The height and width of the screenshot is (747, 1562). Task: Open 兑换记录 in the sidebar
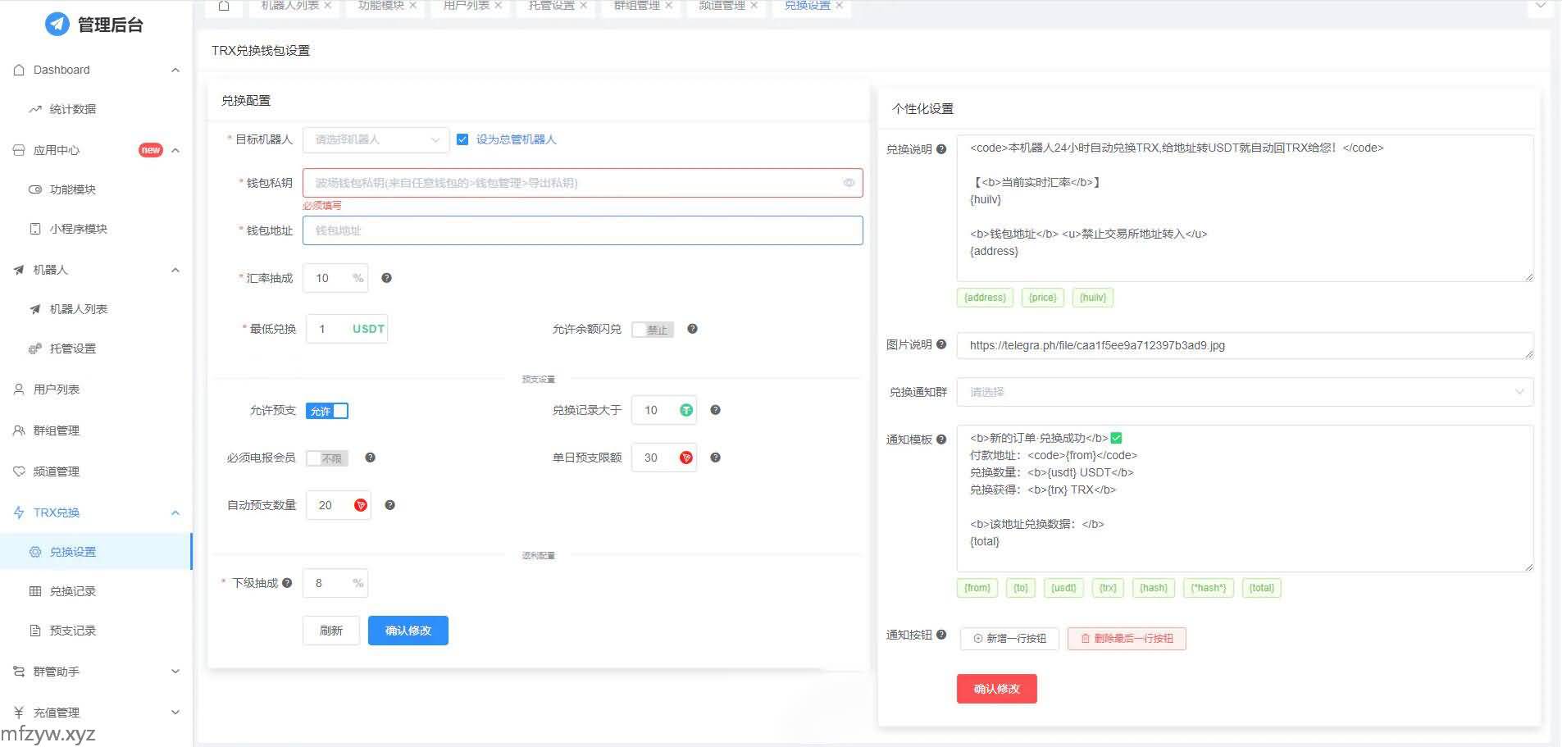tap(73, 591)
